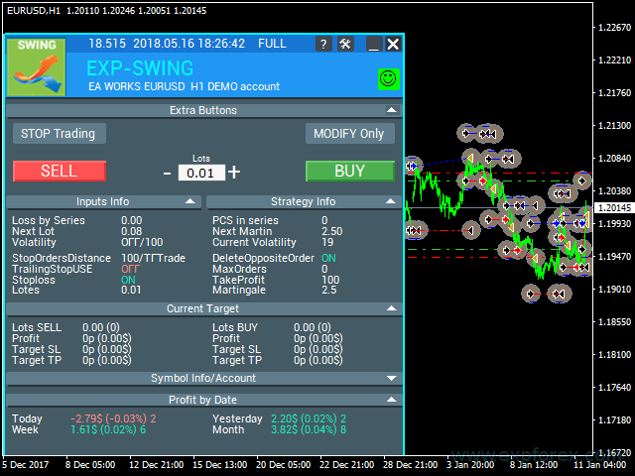Viewport: 635px width, 476px height.
Task: Toggle DeleteOppositeOrder ON value
Action: (328, 258)
